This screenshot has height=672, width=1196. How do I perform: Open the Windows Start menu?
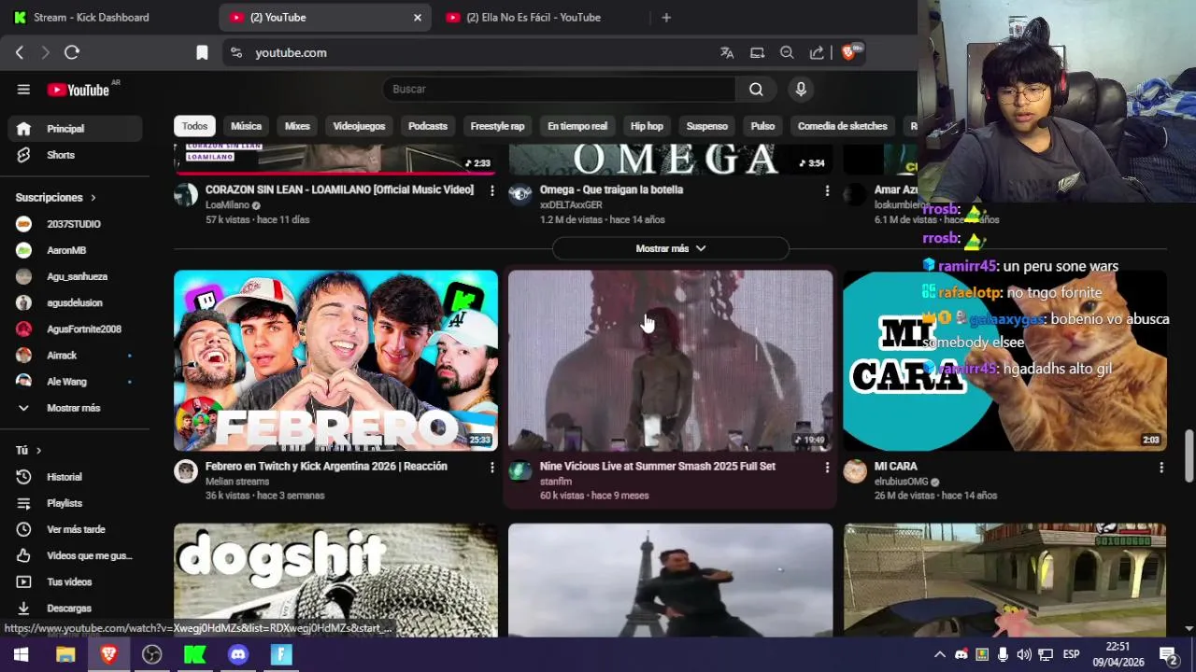pos(21,655)
